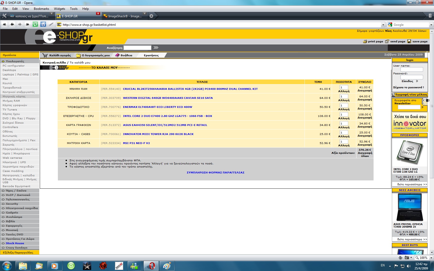Click the User name input field
The image size is (434, 271).
(412, 69)
